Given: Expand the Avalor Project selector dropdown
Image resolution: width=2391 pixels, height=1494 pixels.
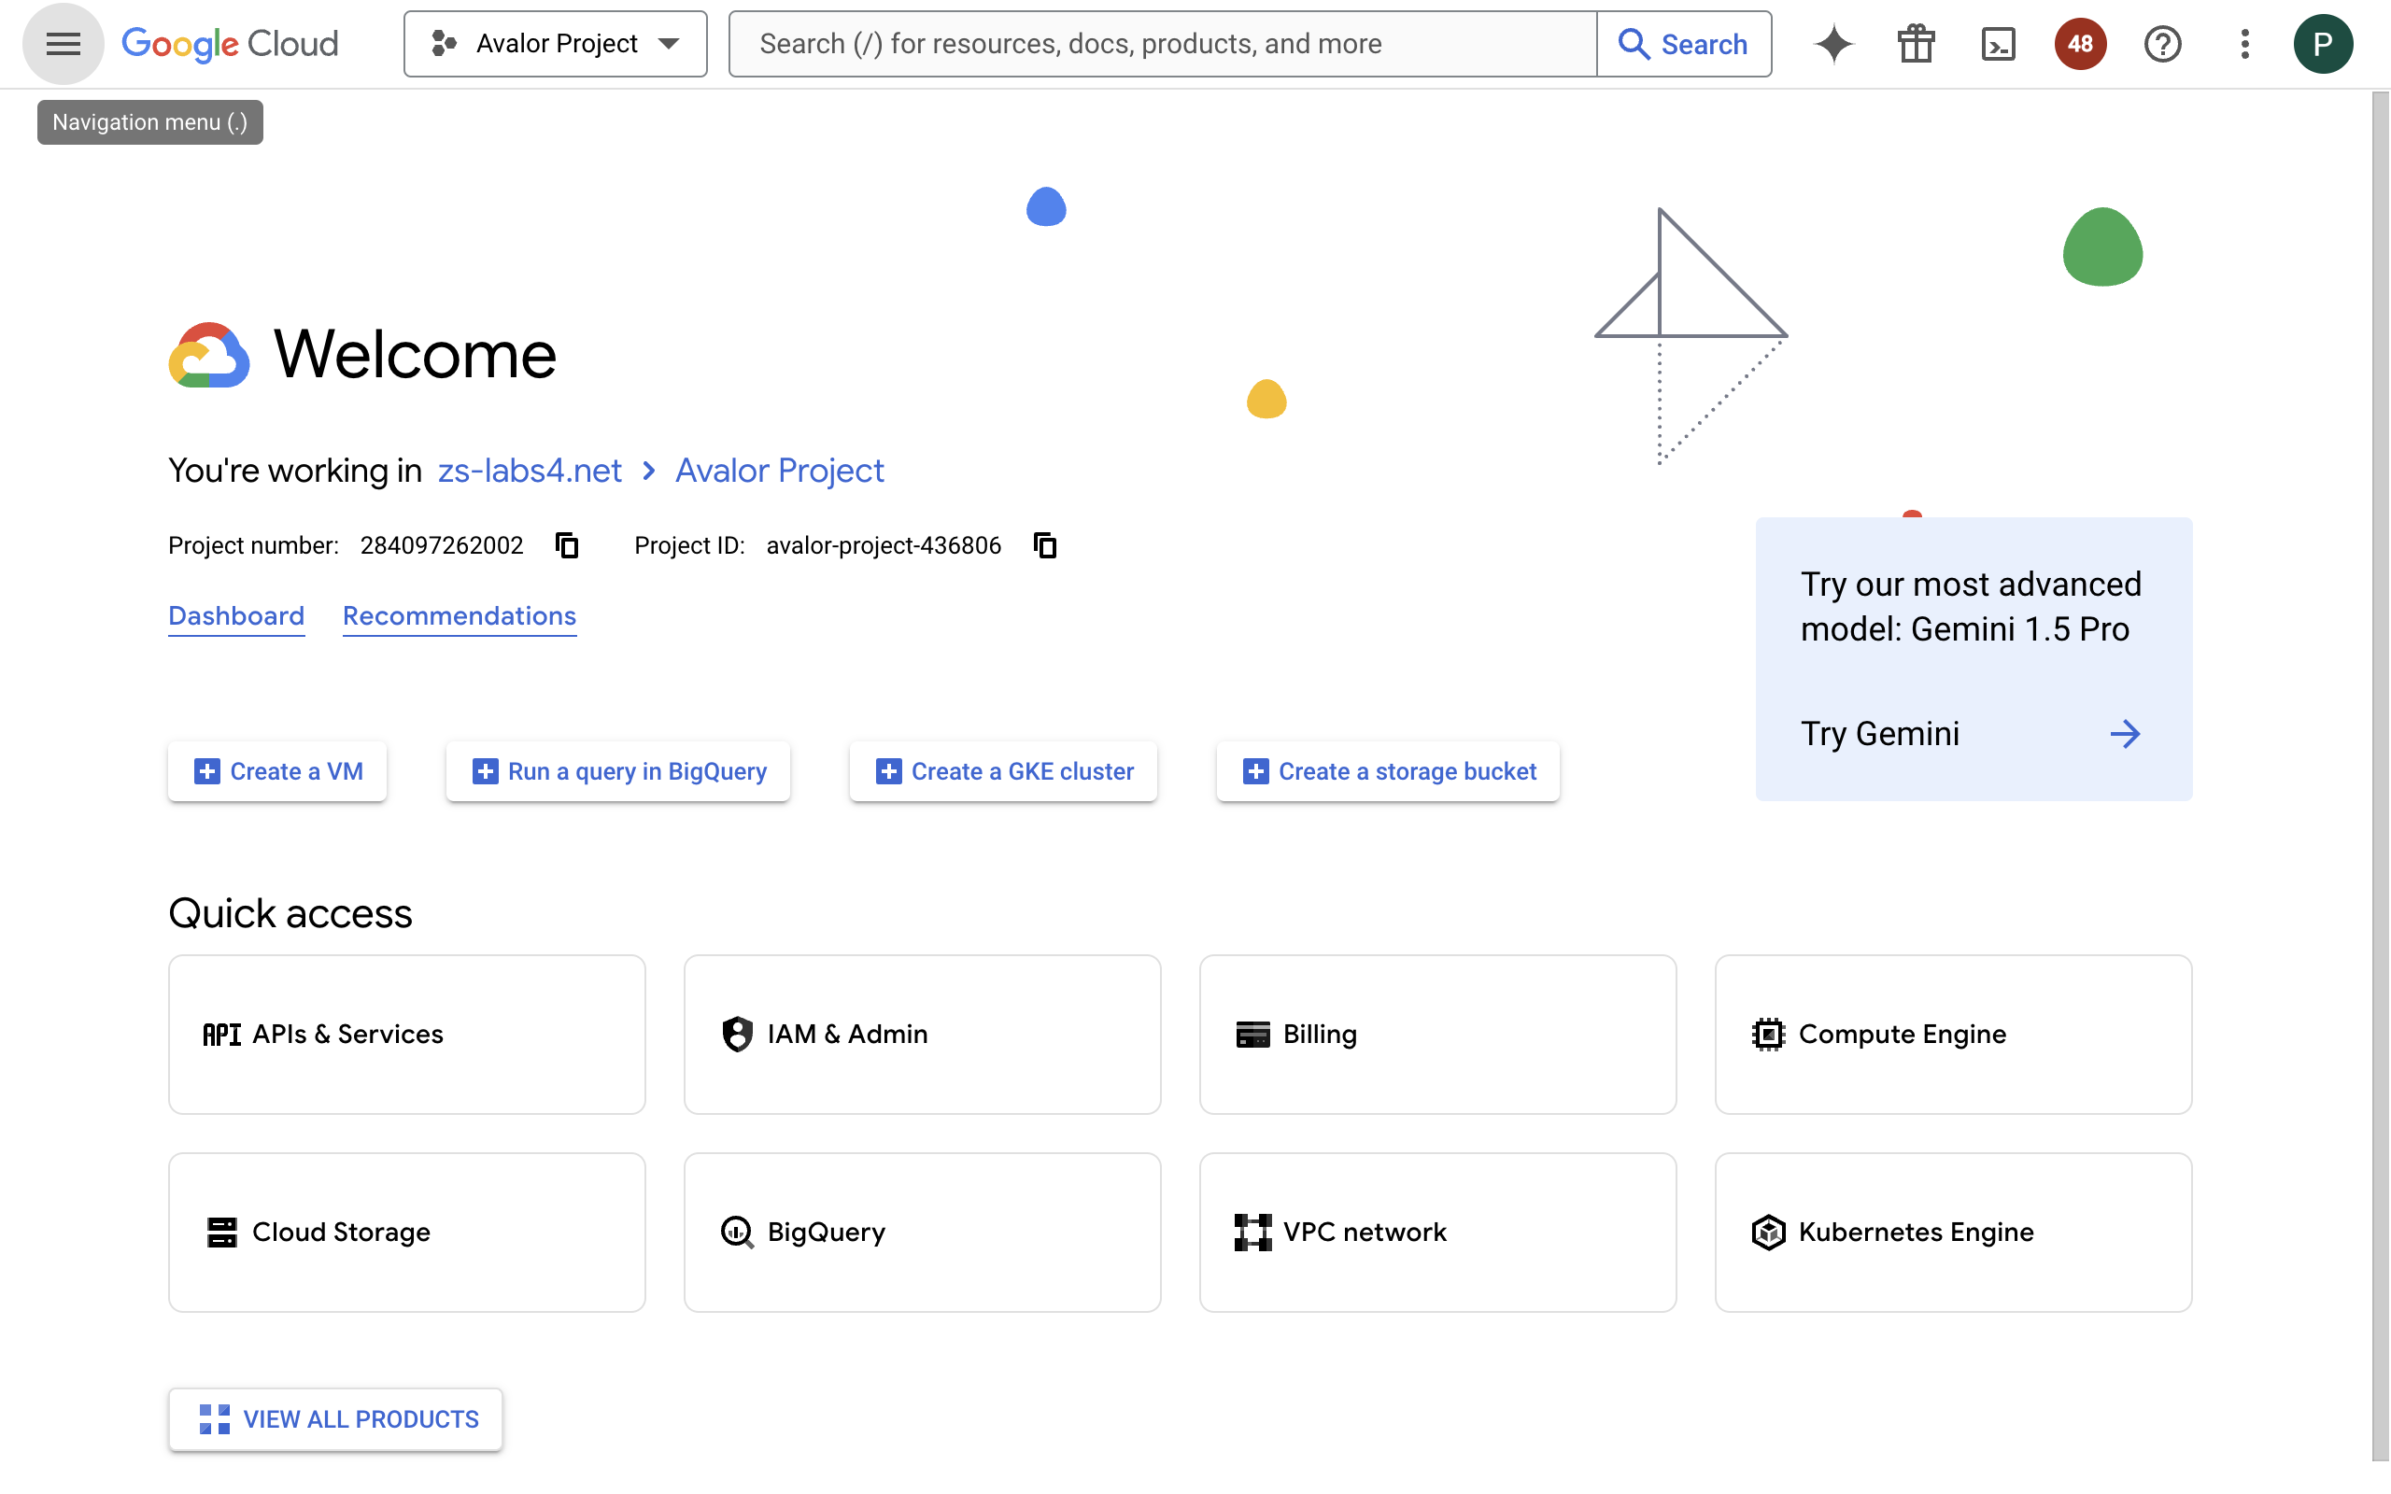Looking at the screenshot, I should (556, 44).
